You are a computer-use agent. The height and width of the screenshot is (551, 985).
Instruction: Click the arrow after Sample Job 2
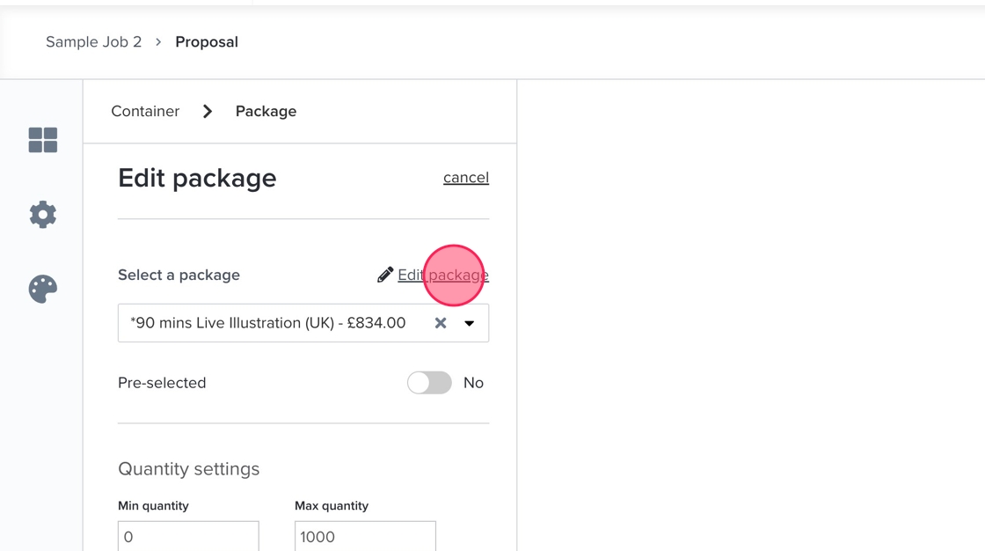point(158,42)
